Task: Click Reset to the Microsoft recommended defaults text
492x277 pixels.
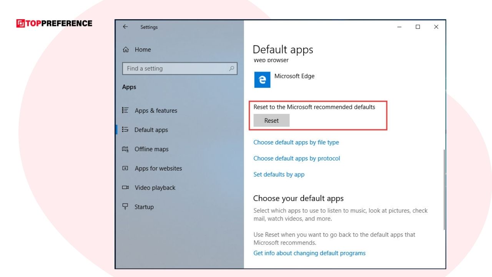Action: point(314,107)
